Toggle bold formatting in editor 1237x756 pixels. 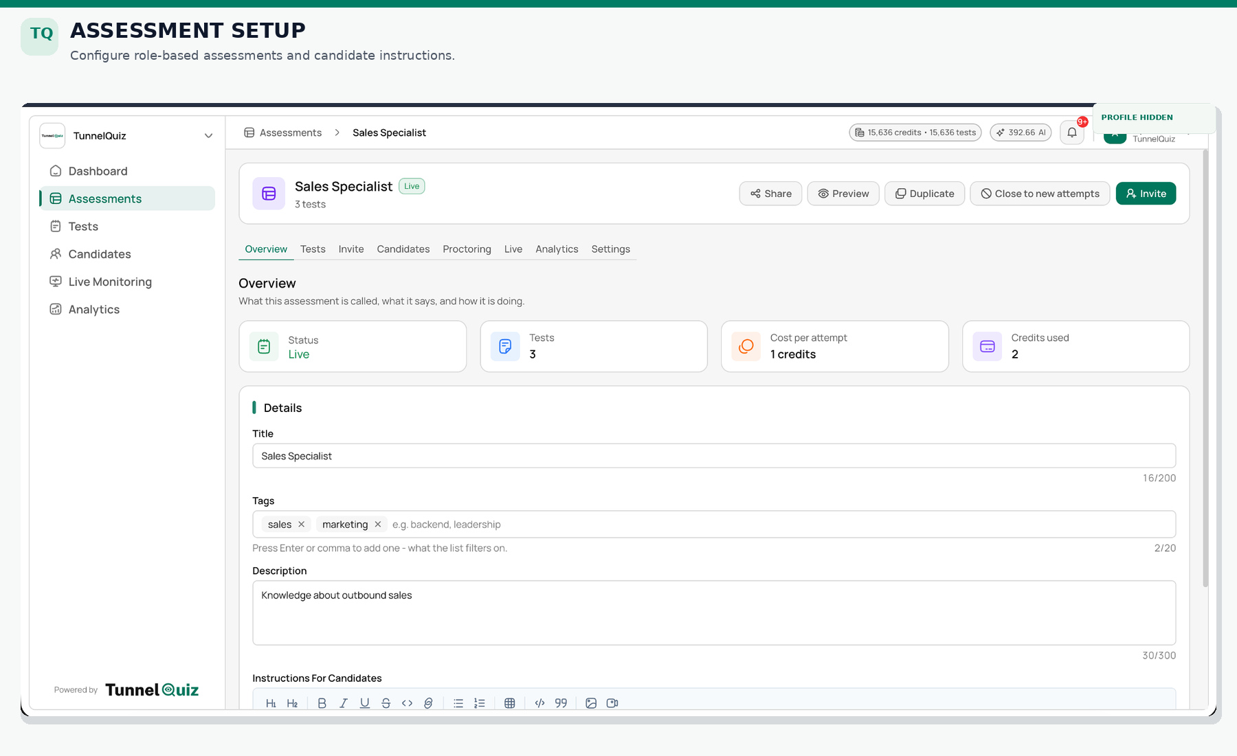(x=322, y=703)
